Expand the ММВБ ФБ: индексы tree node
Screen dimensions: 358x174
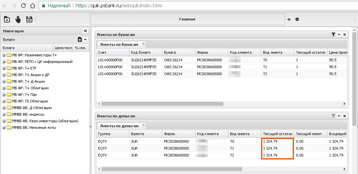4,114
